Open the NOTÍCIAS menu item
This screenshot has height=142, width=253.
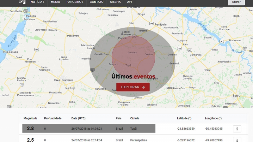point(37,2)
